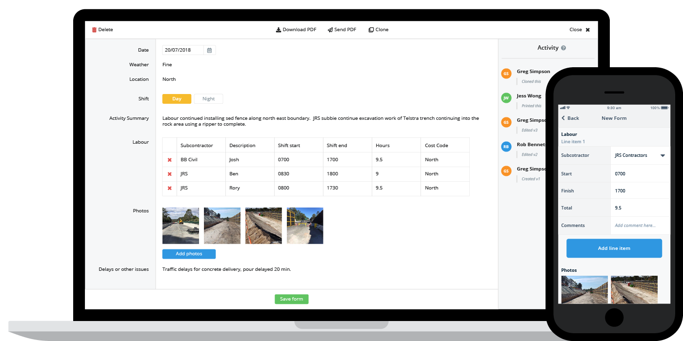Viewport: 683px width, 341px height.
Task: Remove the BB Civil Josh labour row
Action: tap(170, 160)
